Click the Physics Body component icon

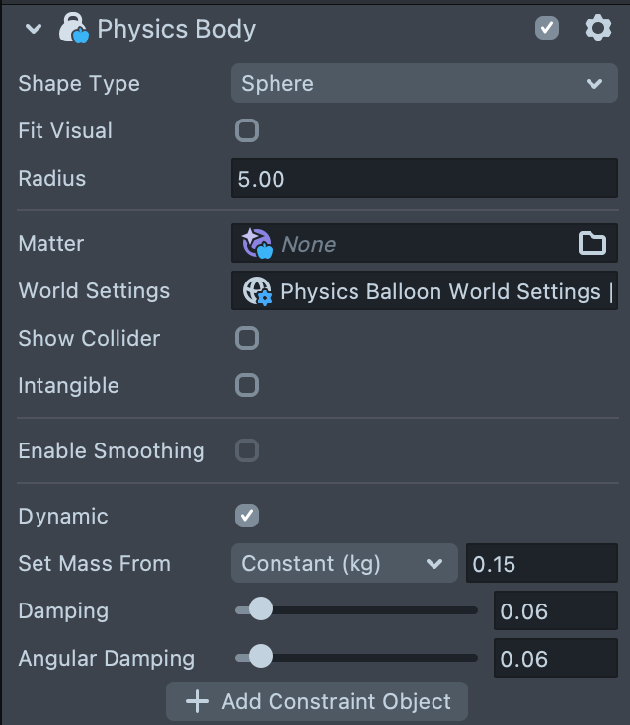click(x=74, y=29)
